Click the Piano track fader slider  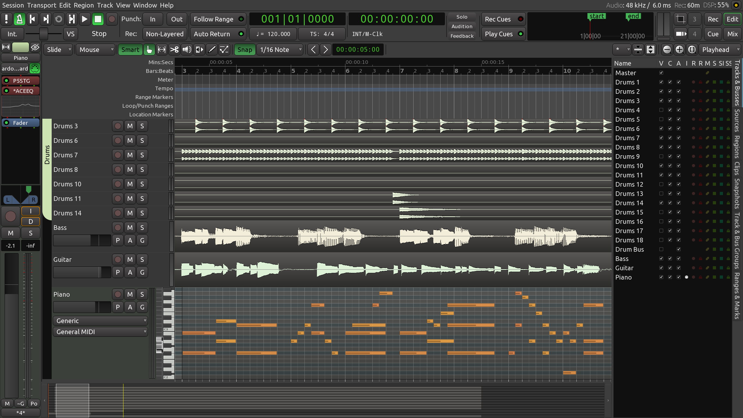point(82,307)
